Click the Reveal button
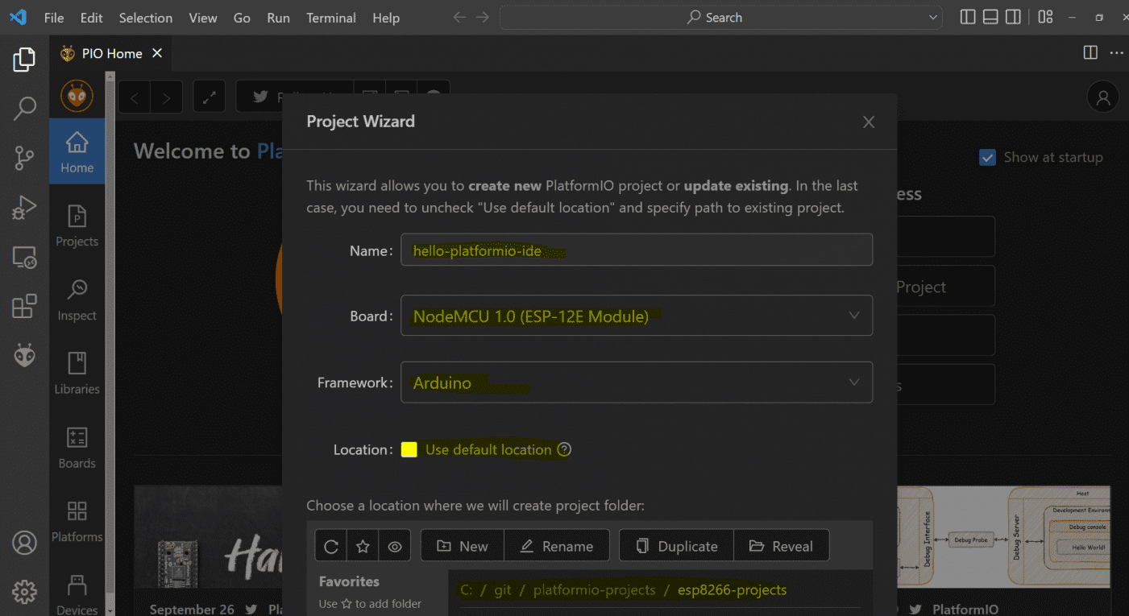 [x=781, y=546]
